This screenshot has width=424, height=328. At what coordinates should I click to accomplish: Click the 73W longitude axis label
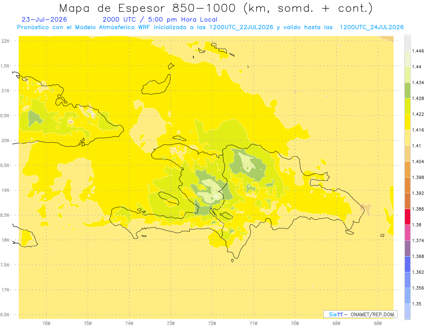(171, 323)
